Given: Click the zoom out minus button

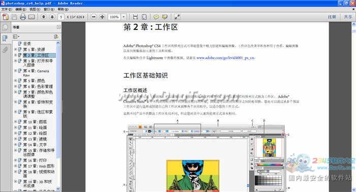Looking at the screenshot, I should pyautogui.click(x=94, y=17).
